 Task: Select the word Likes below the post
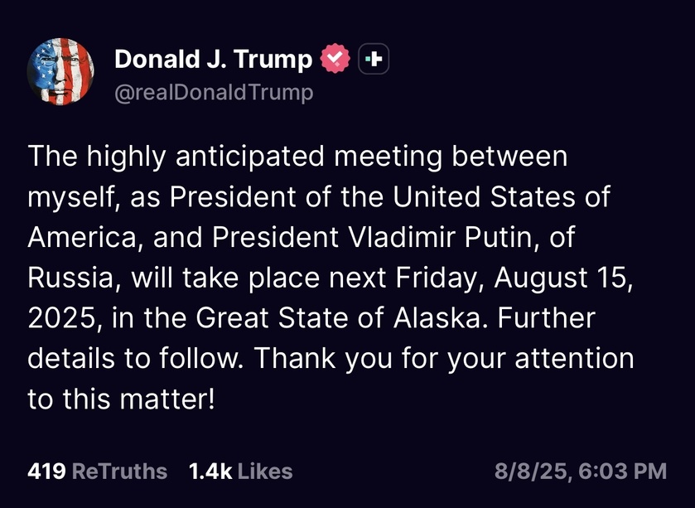[265, 472]
